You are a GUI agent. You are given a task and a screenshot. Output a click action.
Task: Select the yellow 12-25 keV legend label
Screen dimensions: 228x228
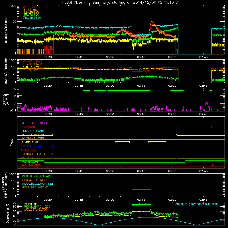coord(31,13)
